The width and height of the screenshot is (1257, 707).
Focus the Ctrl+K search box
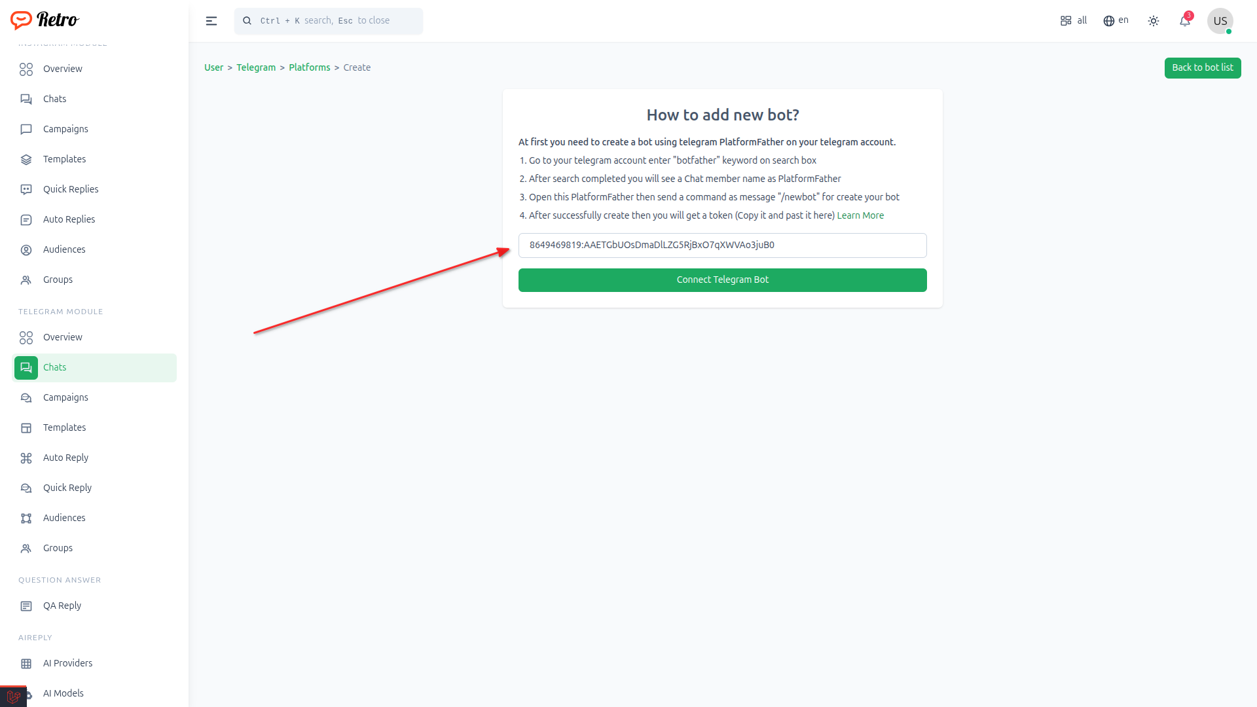click(329, 21)
